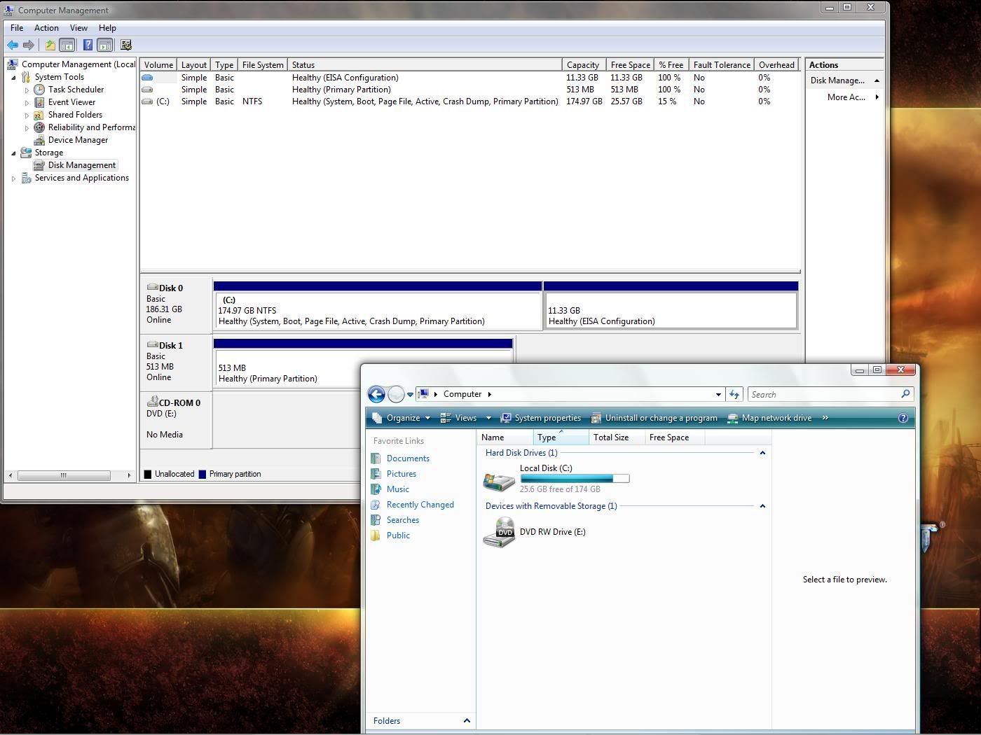981x735 pixels.
Task: Toggle Show/Hide Action Pane toolbar icon
Action: tap(104, 45)
